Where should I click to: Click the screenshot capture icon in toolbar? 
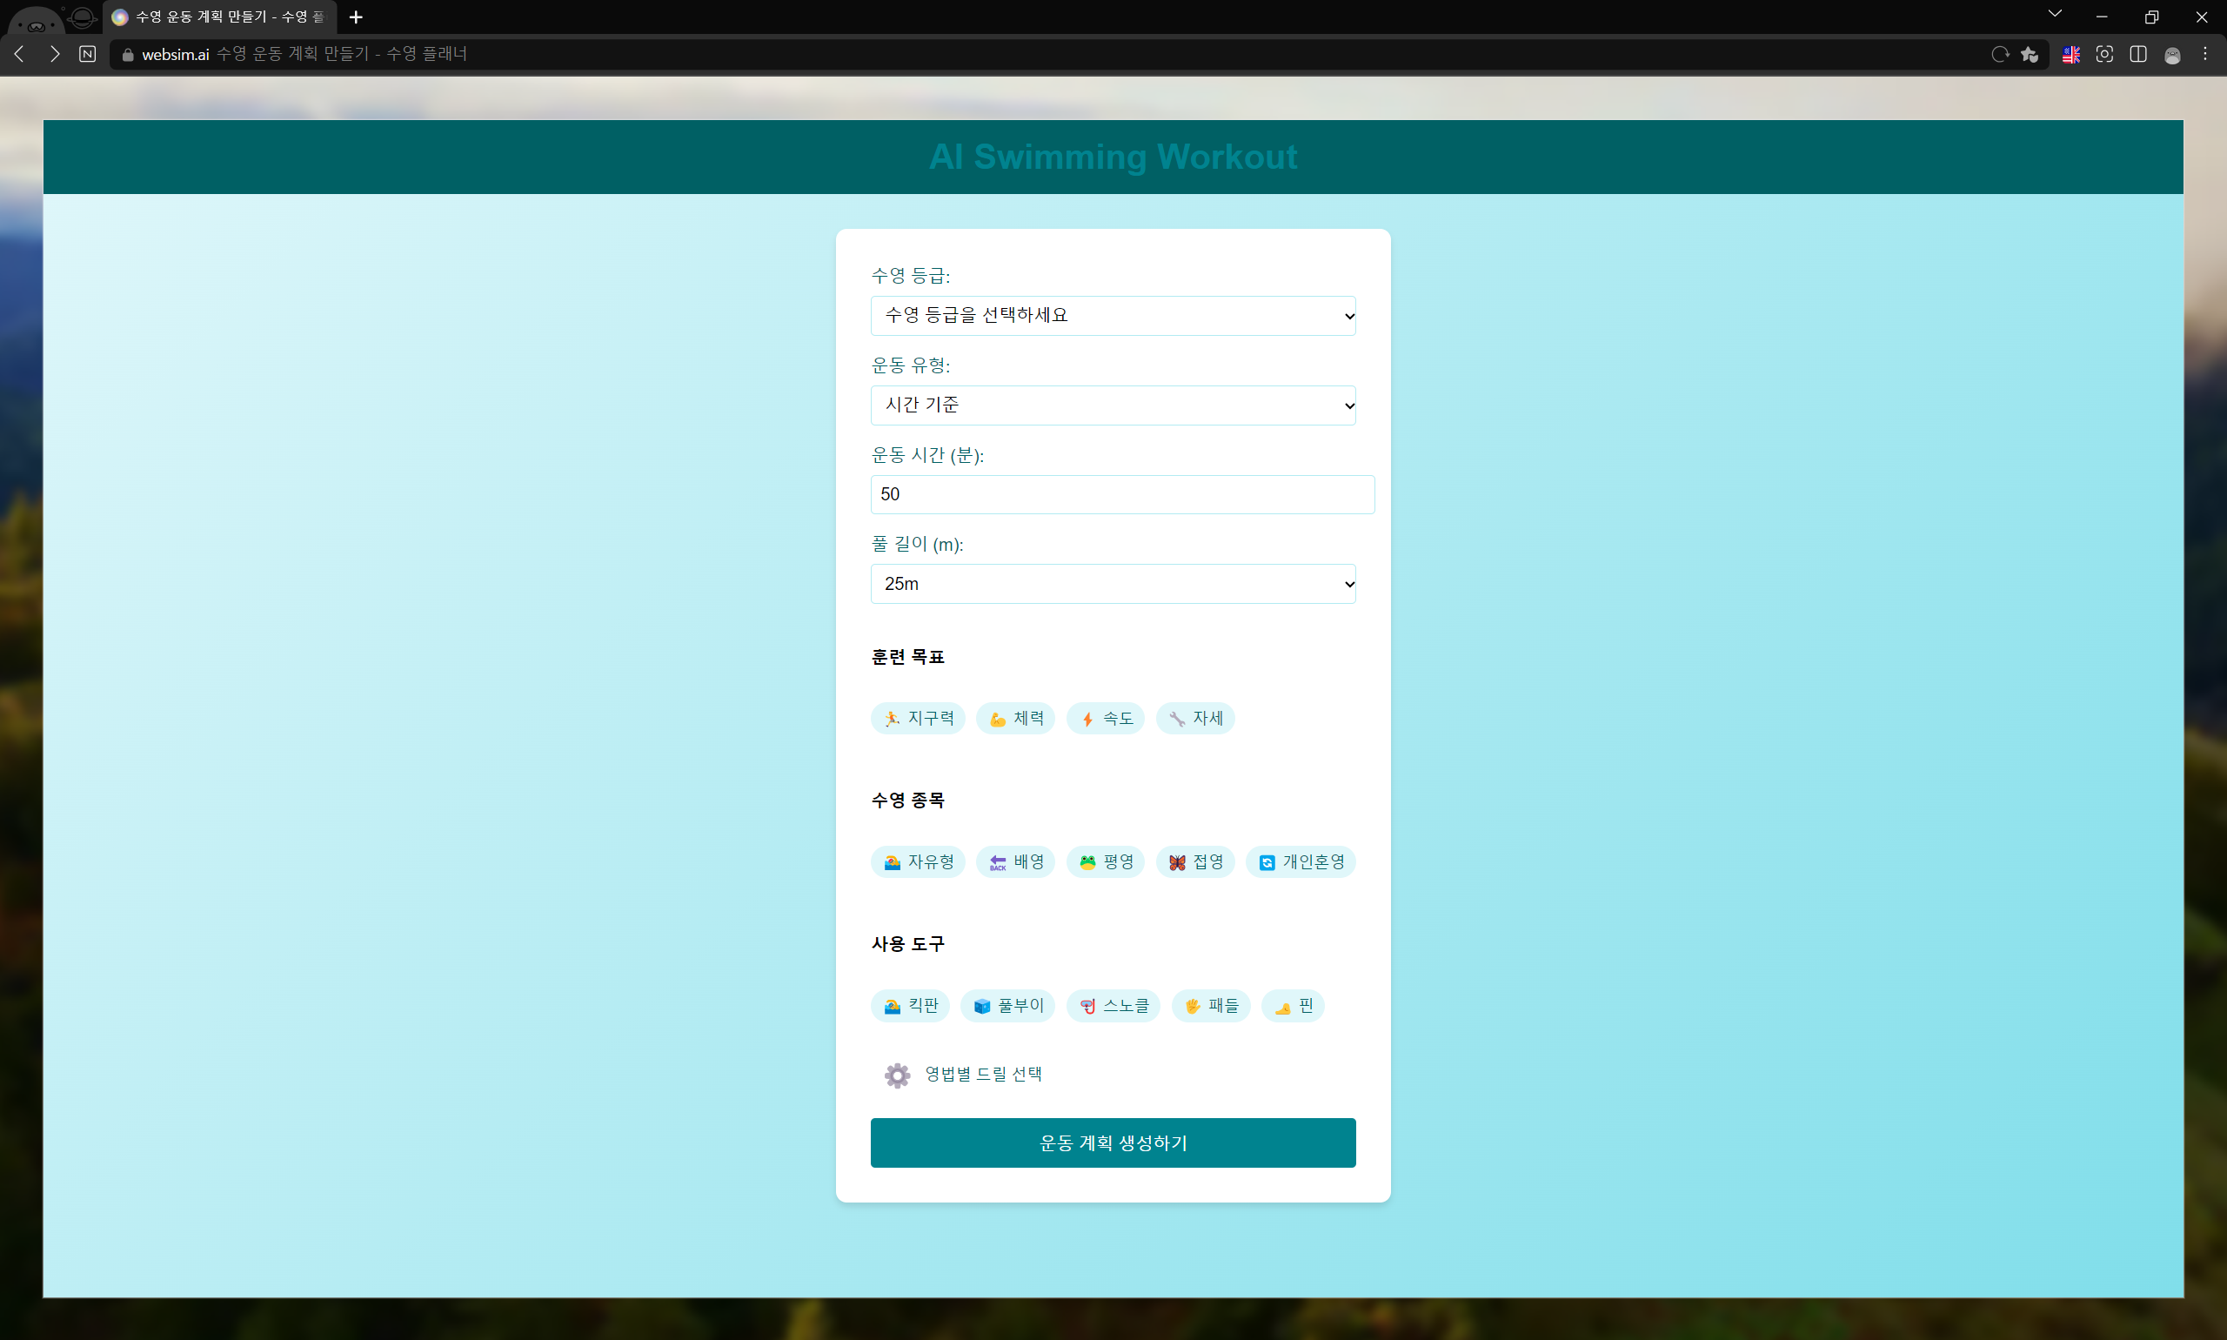[x=2104, y=54]
